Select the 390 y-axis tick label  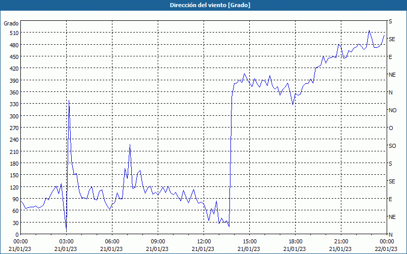pyautogui.click(x=14, y=81)
